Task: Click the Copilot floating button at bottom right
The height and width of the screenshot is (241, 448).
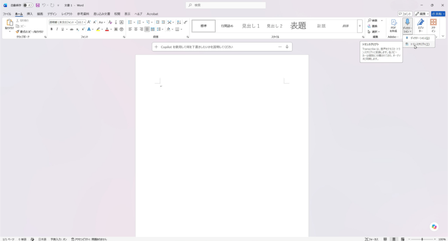Action: tap(434, 227)
